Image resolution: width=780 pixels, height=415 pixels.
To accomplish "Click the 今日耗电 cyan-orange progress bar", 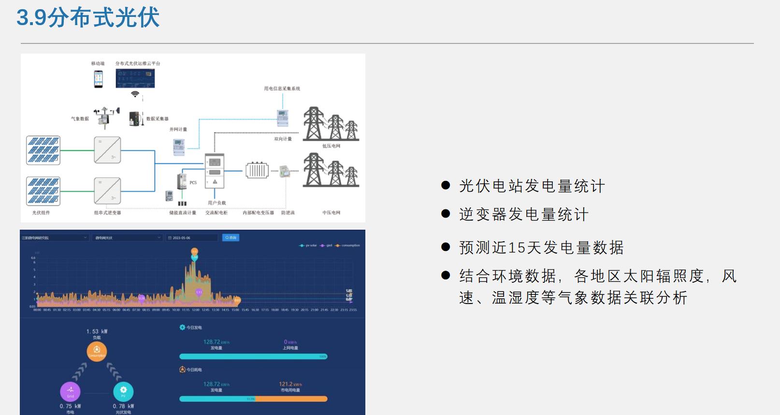I will [x=253, y=399].
